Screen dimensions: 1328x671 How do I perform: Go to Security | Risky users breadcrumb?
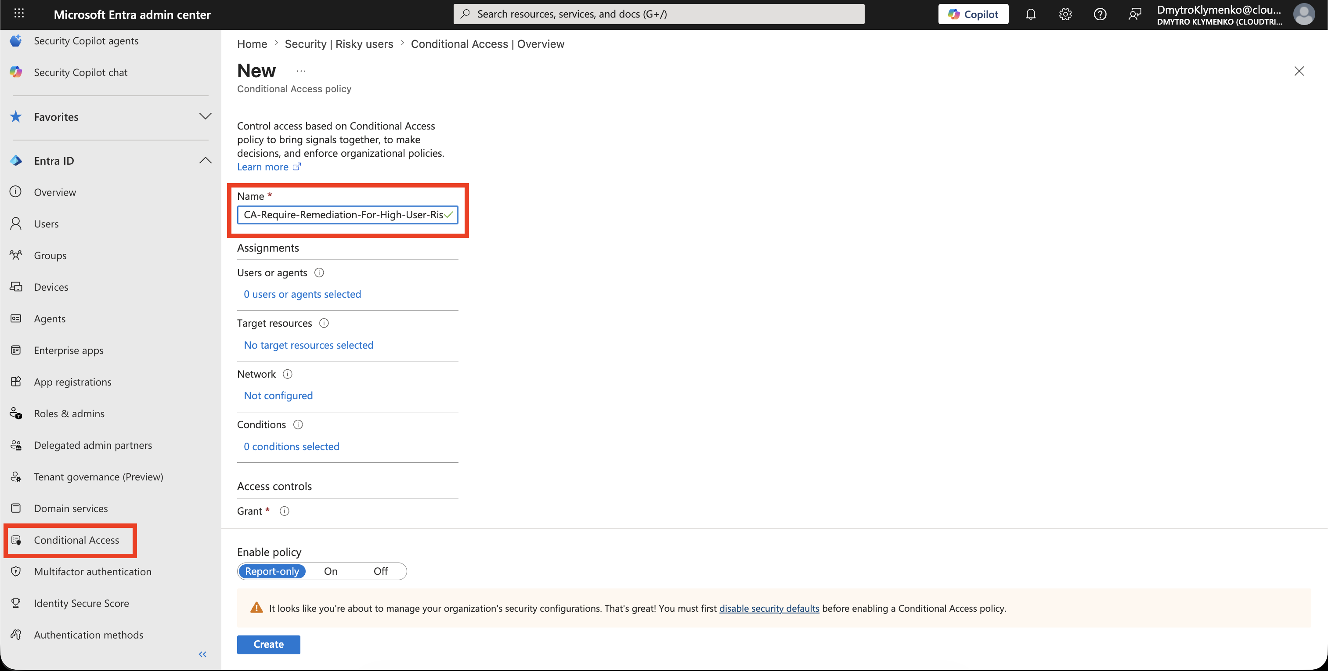point(339,44)
